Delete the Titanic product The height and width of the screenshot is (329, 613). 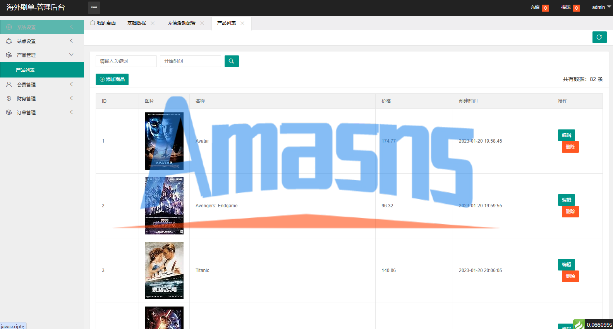[570, 276]
